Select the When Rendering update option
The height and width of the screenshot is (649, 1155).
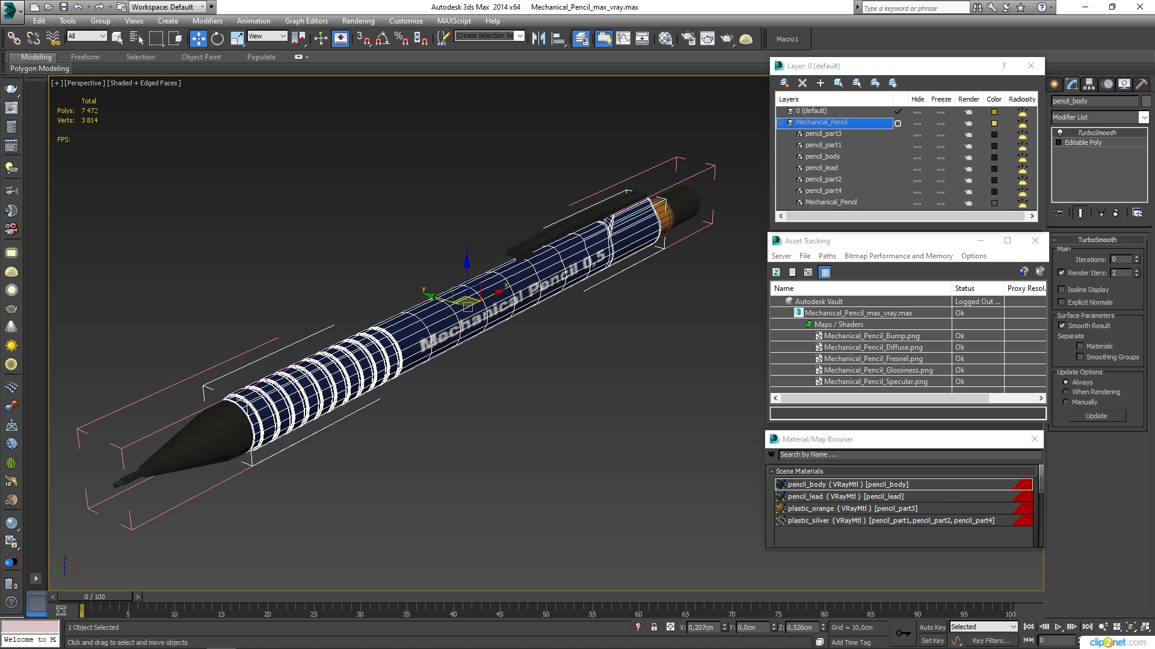pos(1065,392)
